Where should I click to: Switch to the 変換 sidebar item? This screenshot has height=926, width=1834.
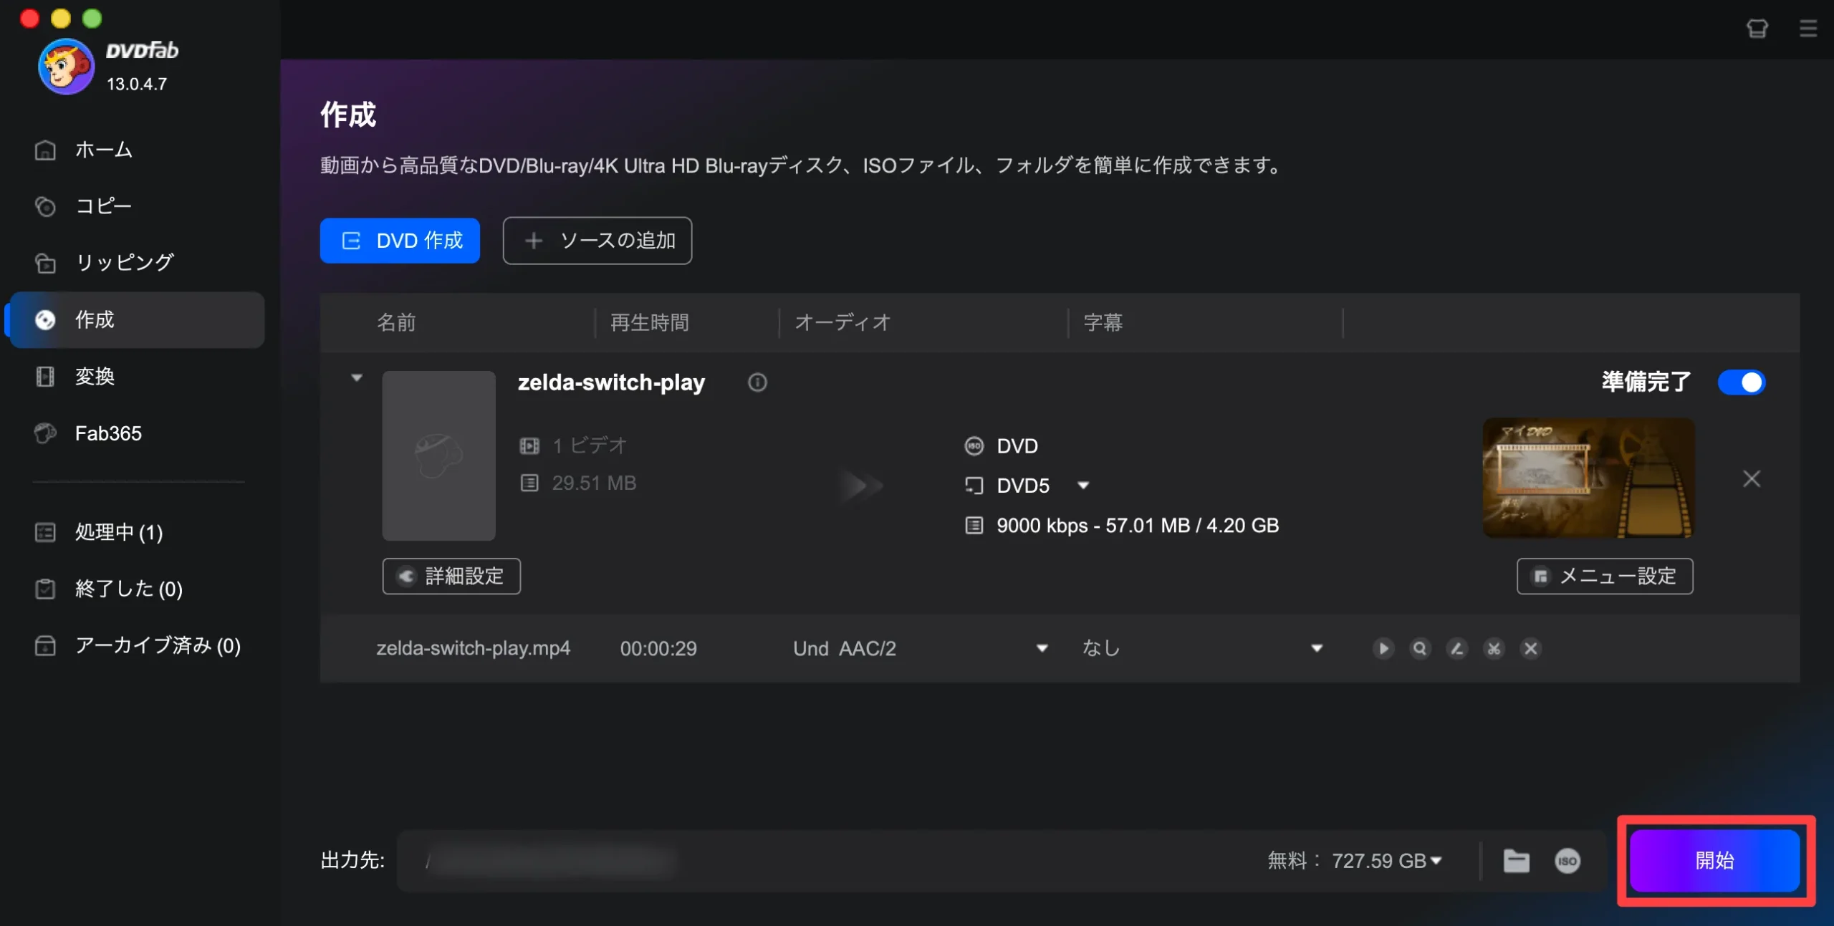(95, 377)
